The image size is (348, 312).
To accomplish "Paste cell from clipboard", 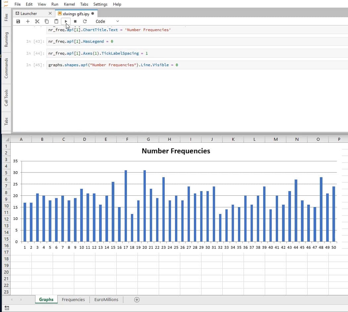I will click(x=56, y=22).
